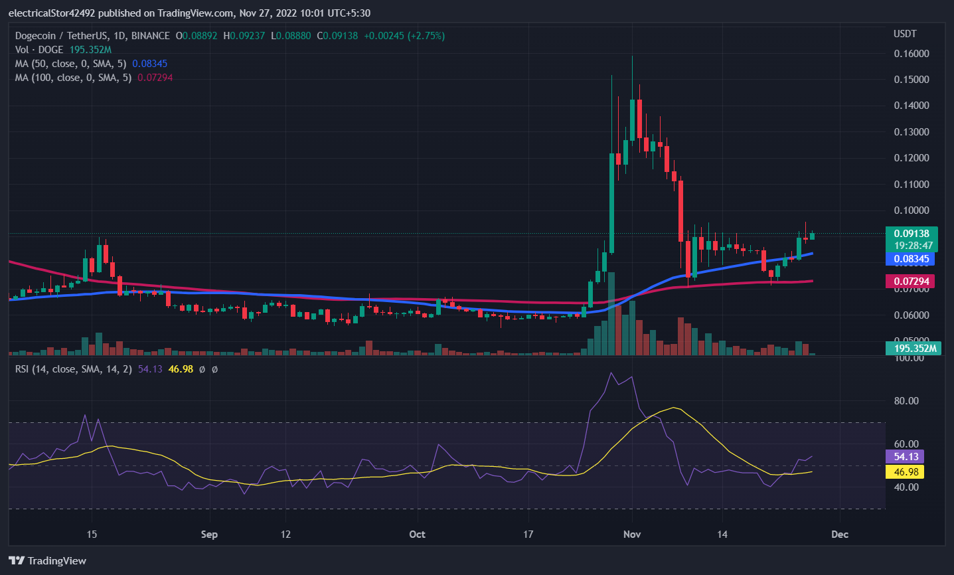This screenshot has height=575, width=954.
Task: Click the USDT currency label on price axis
Action: point(905,34)
